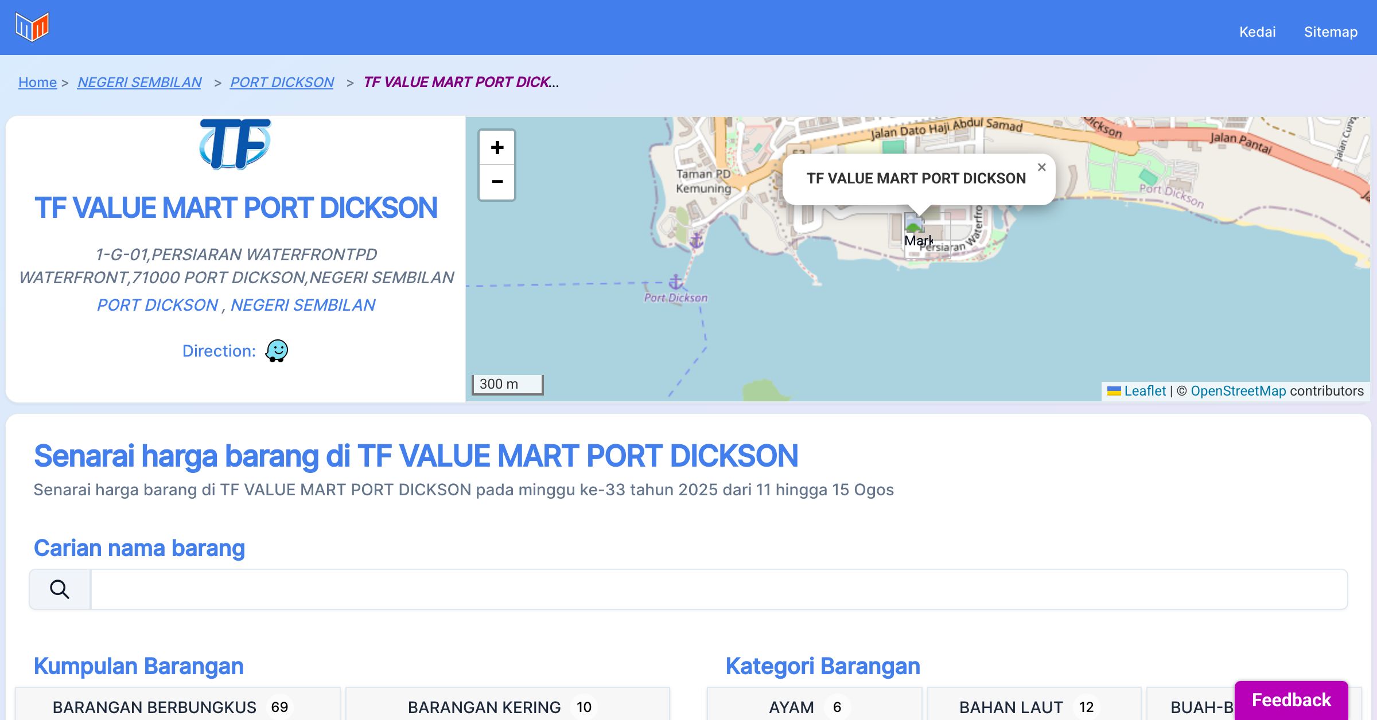This screenshot has width=1377, height=720.
Task: Open the Feedback button
Action: (1291, 700)
